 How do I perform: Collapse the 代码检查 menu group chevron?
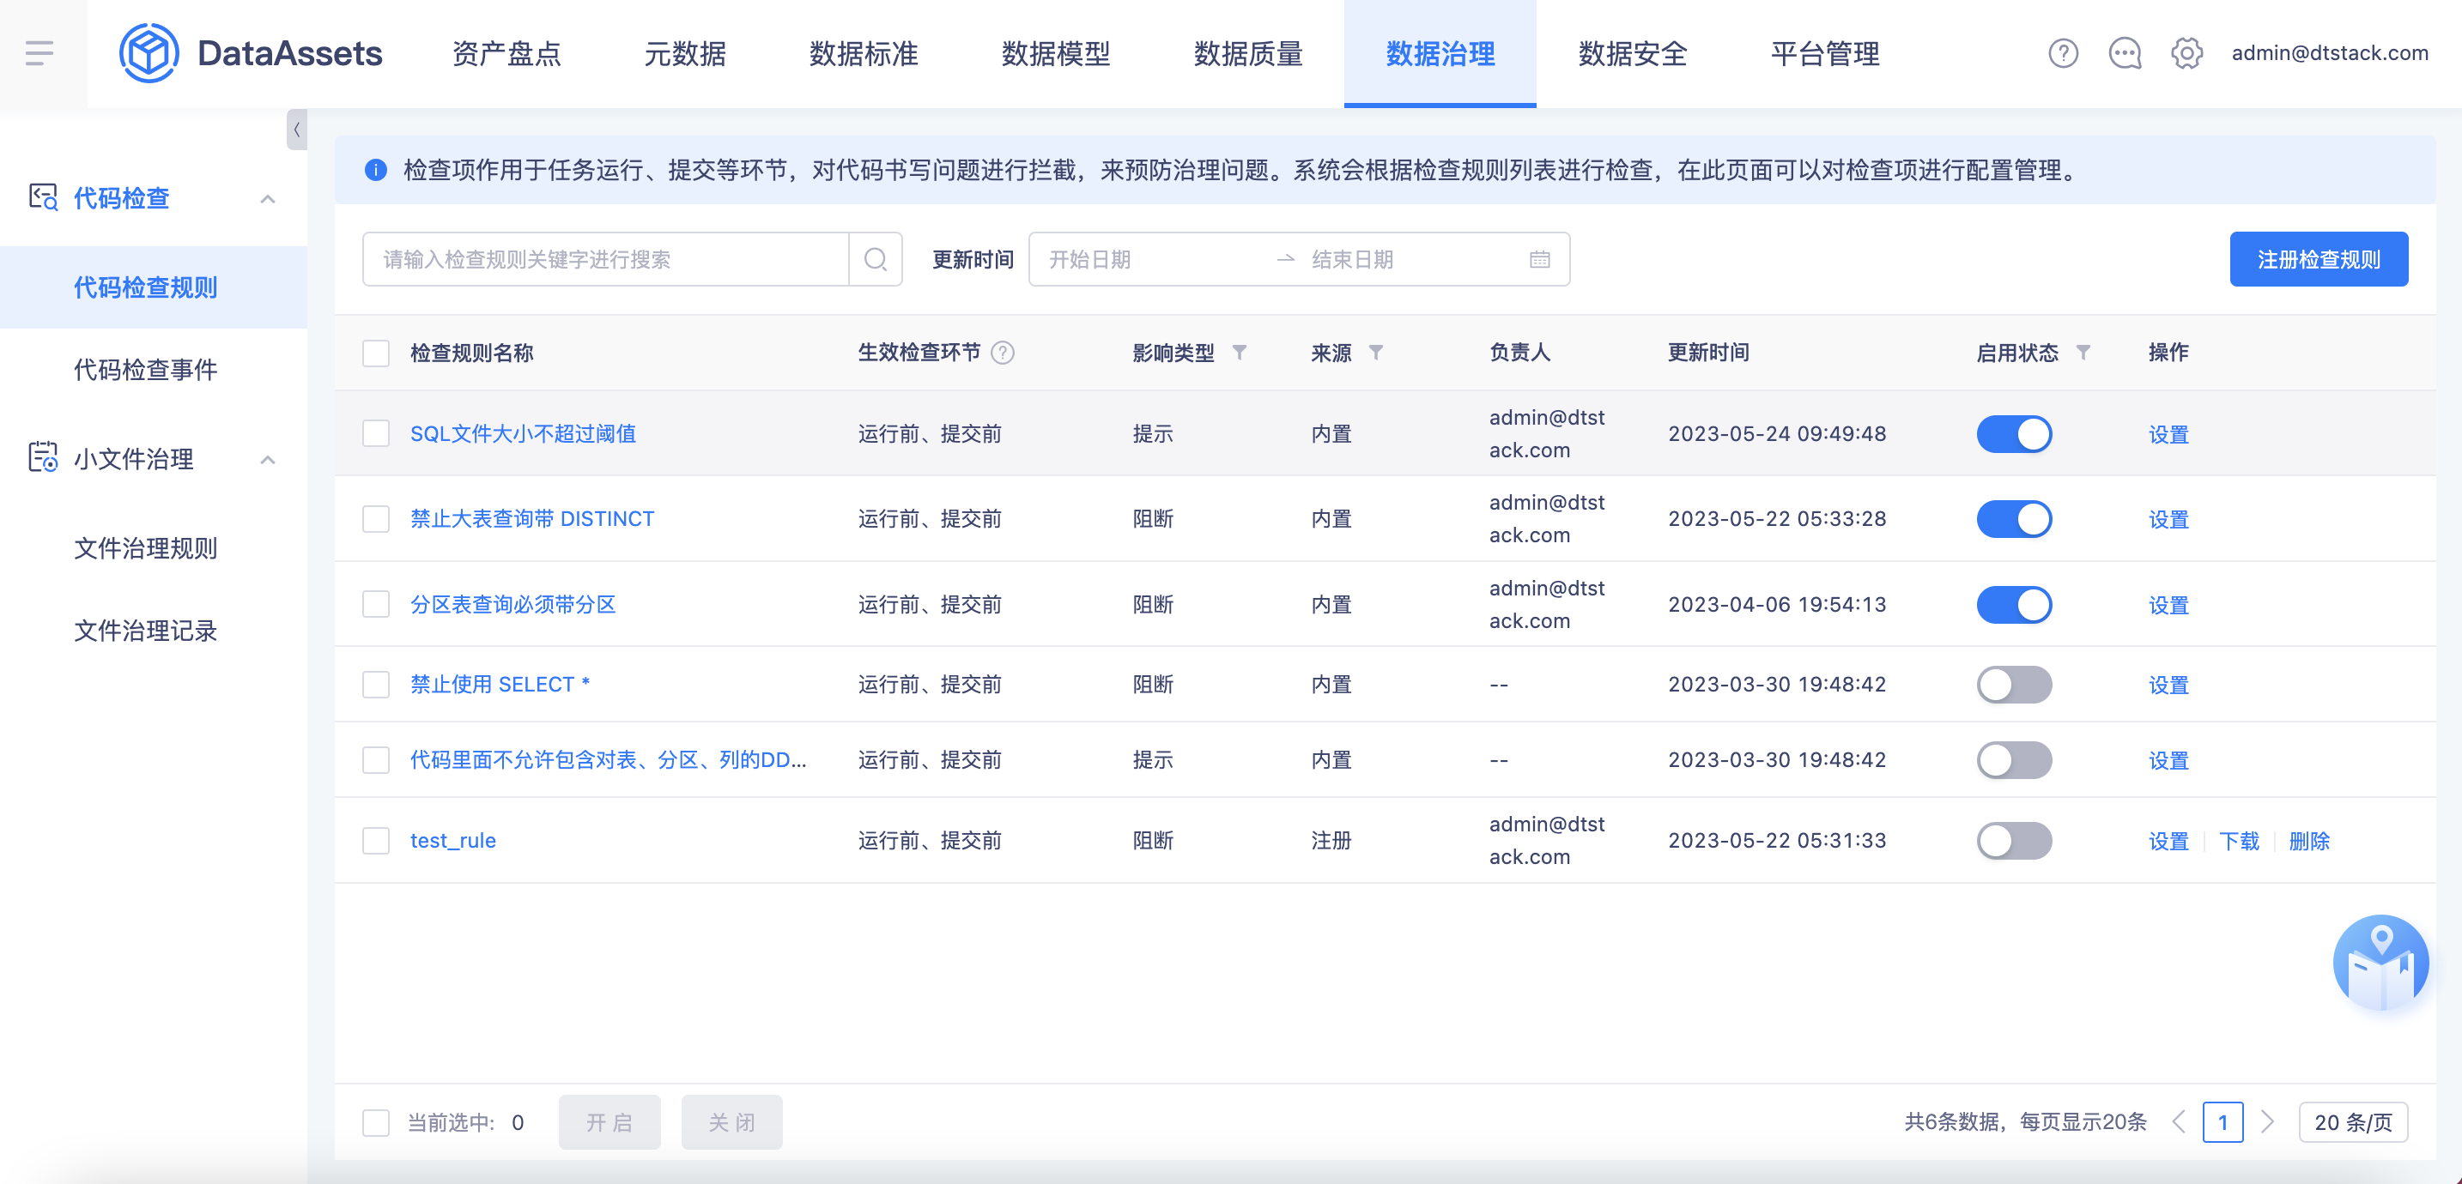tap(268, 199)
